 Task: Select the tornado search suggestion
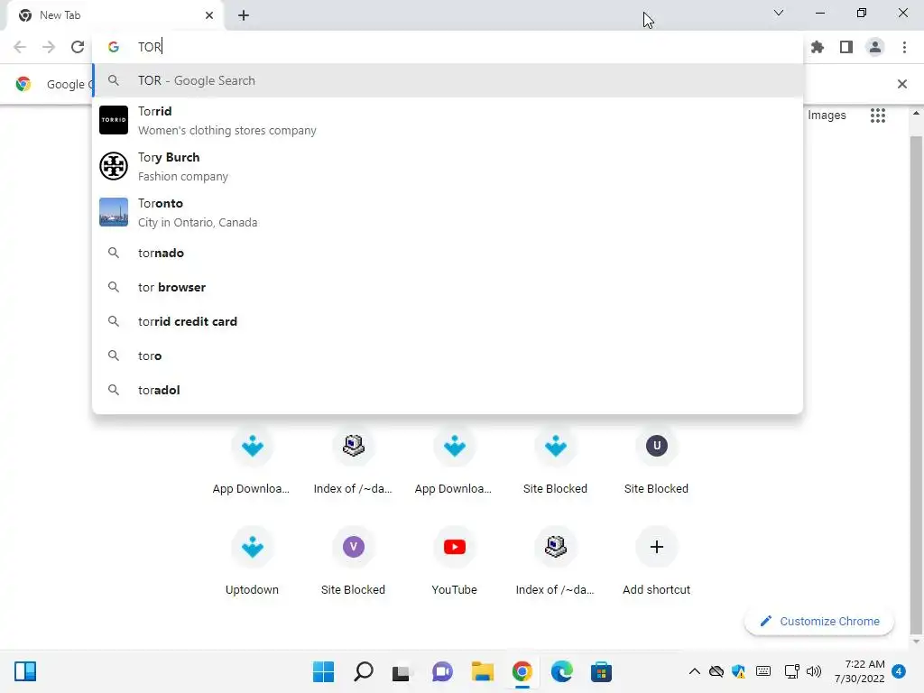[x=448, y=253]
